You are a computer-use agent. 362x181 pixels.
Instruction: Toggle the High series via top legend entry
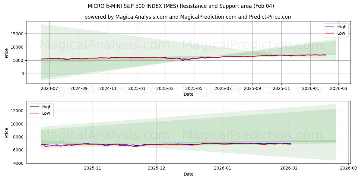tap(342, 27)
